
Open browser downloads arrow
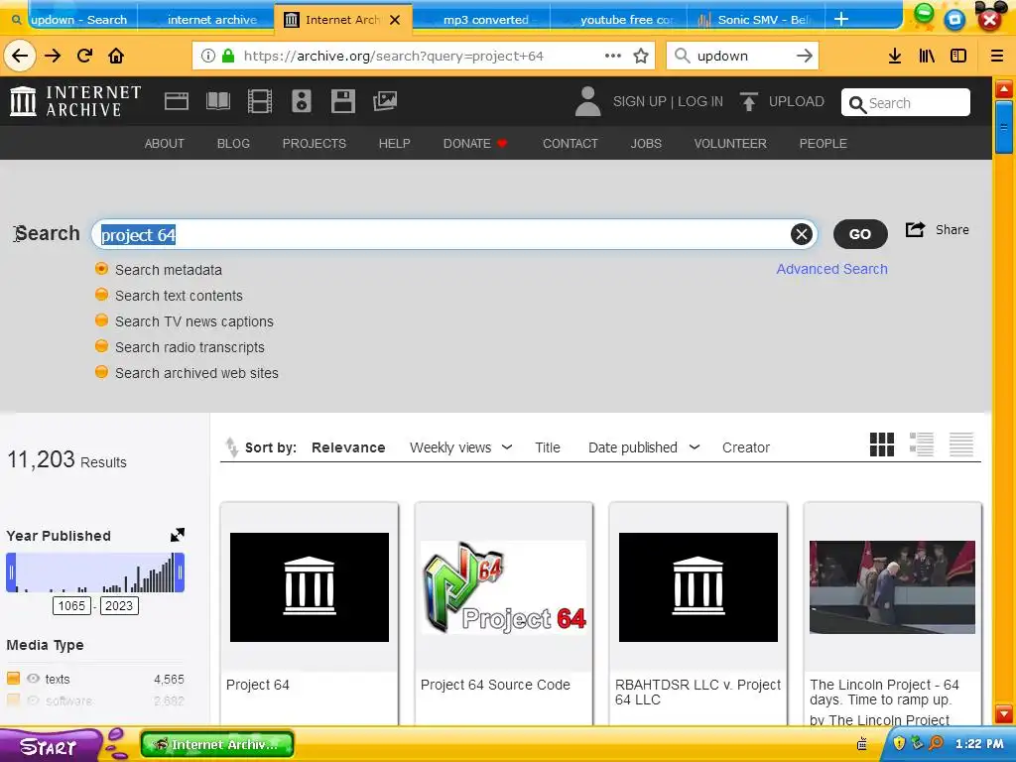[x=895, y=56]
